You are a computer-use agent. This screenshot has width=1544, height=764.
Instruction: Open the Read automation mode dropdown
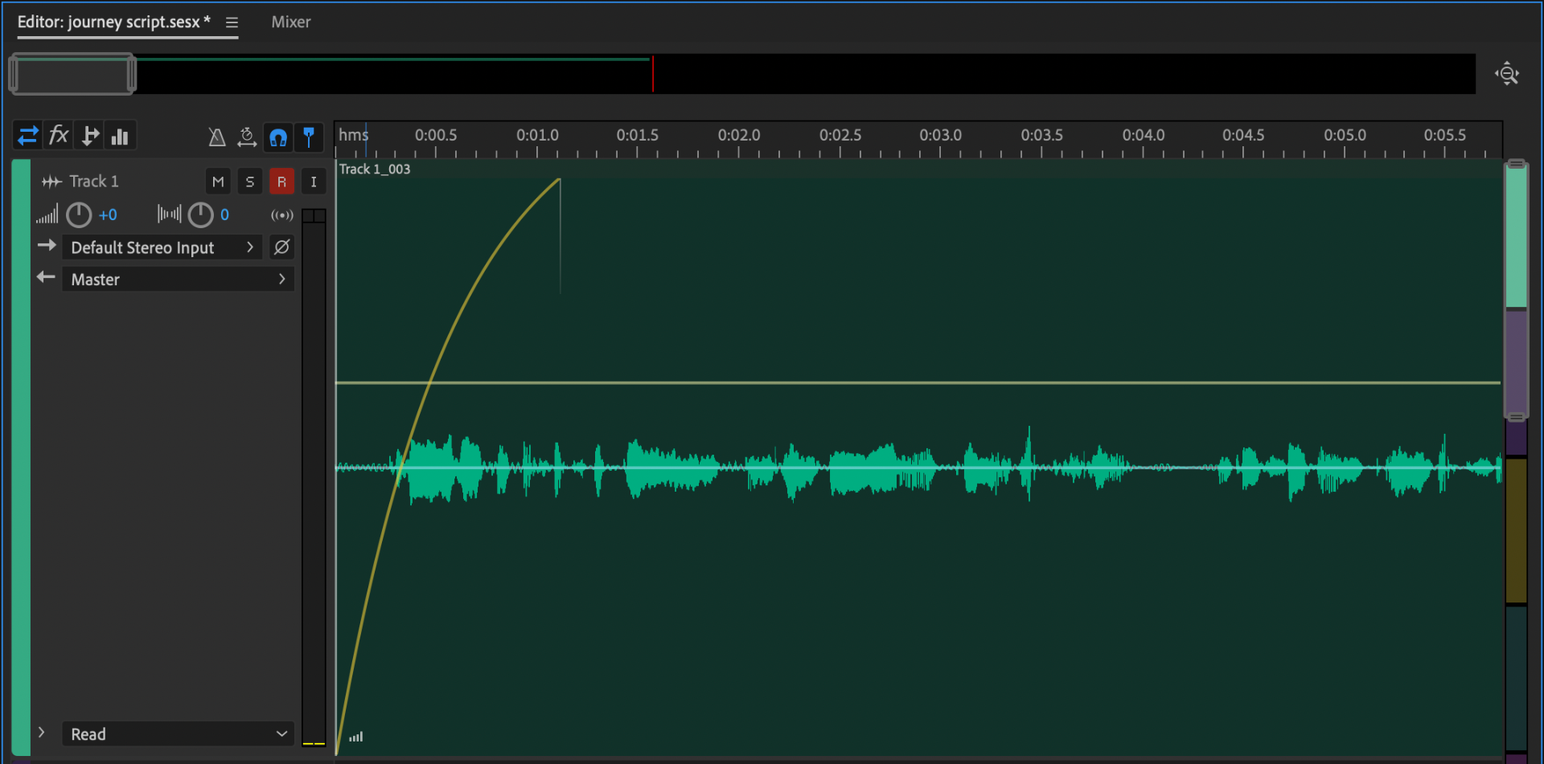(178, 734)
